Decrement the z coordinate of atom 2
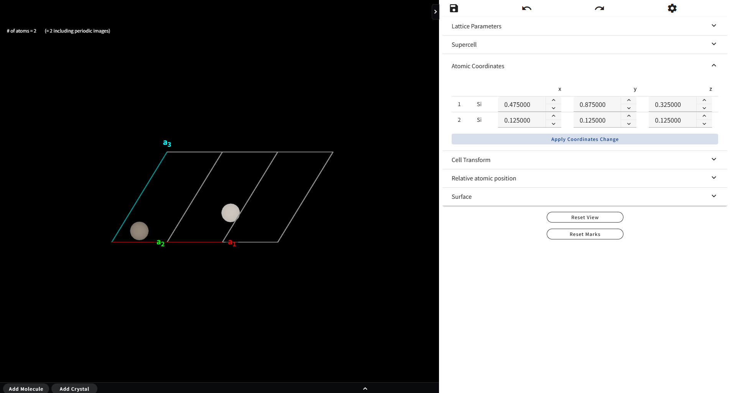The image size is (730, 393). (704, 124)
